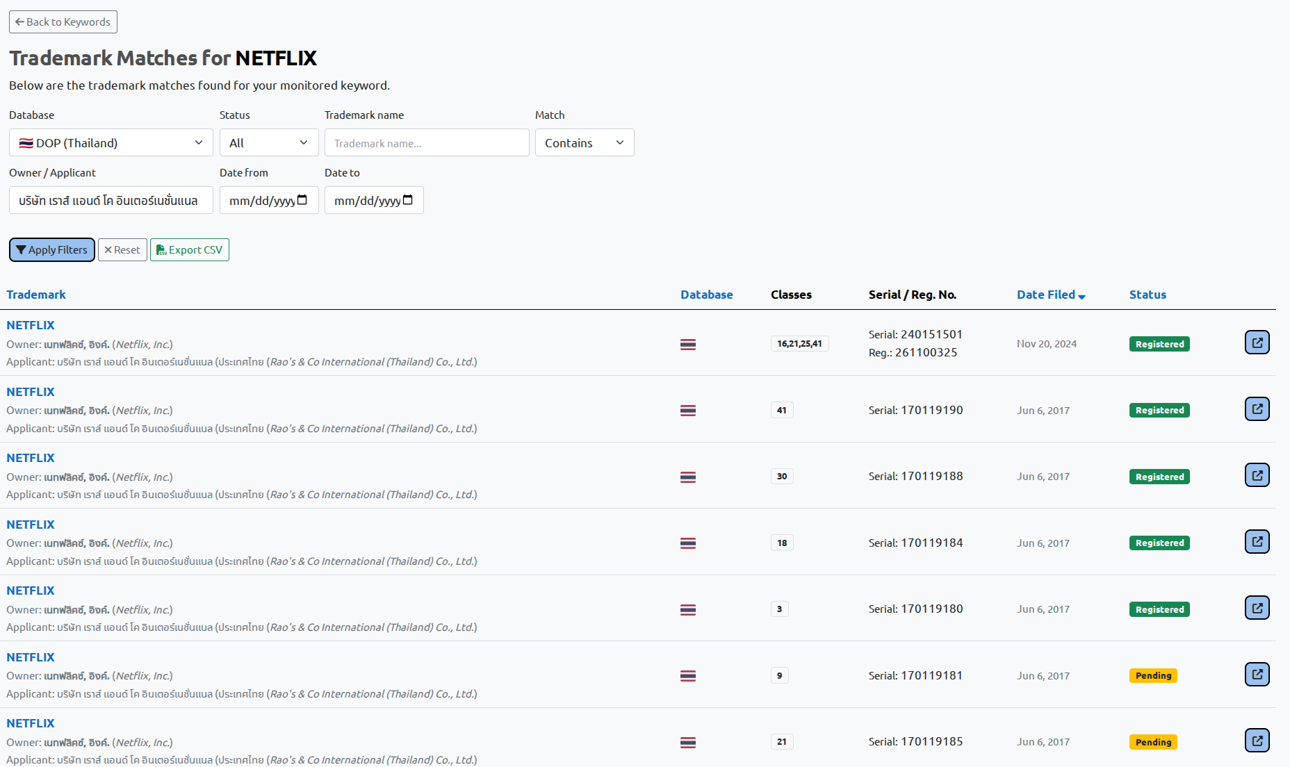
Task: Export results as CSV
Action: 190,249
